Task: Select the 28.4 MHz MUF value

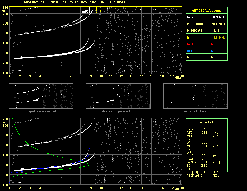Action: [x=218, y=24]
